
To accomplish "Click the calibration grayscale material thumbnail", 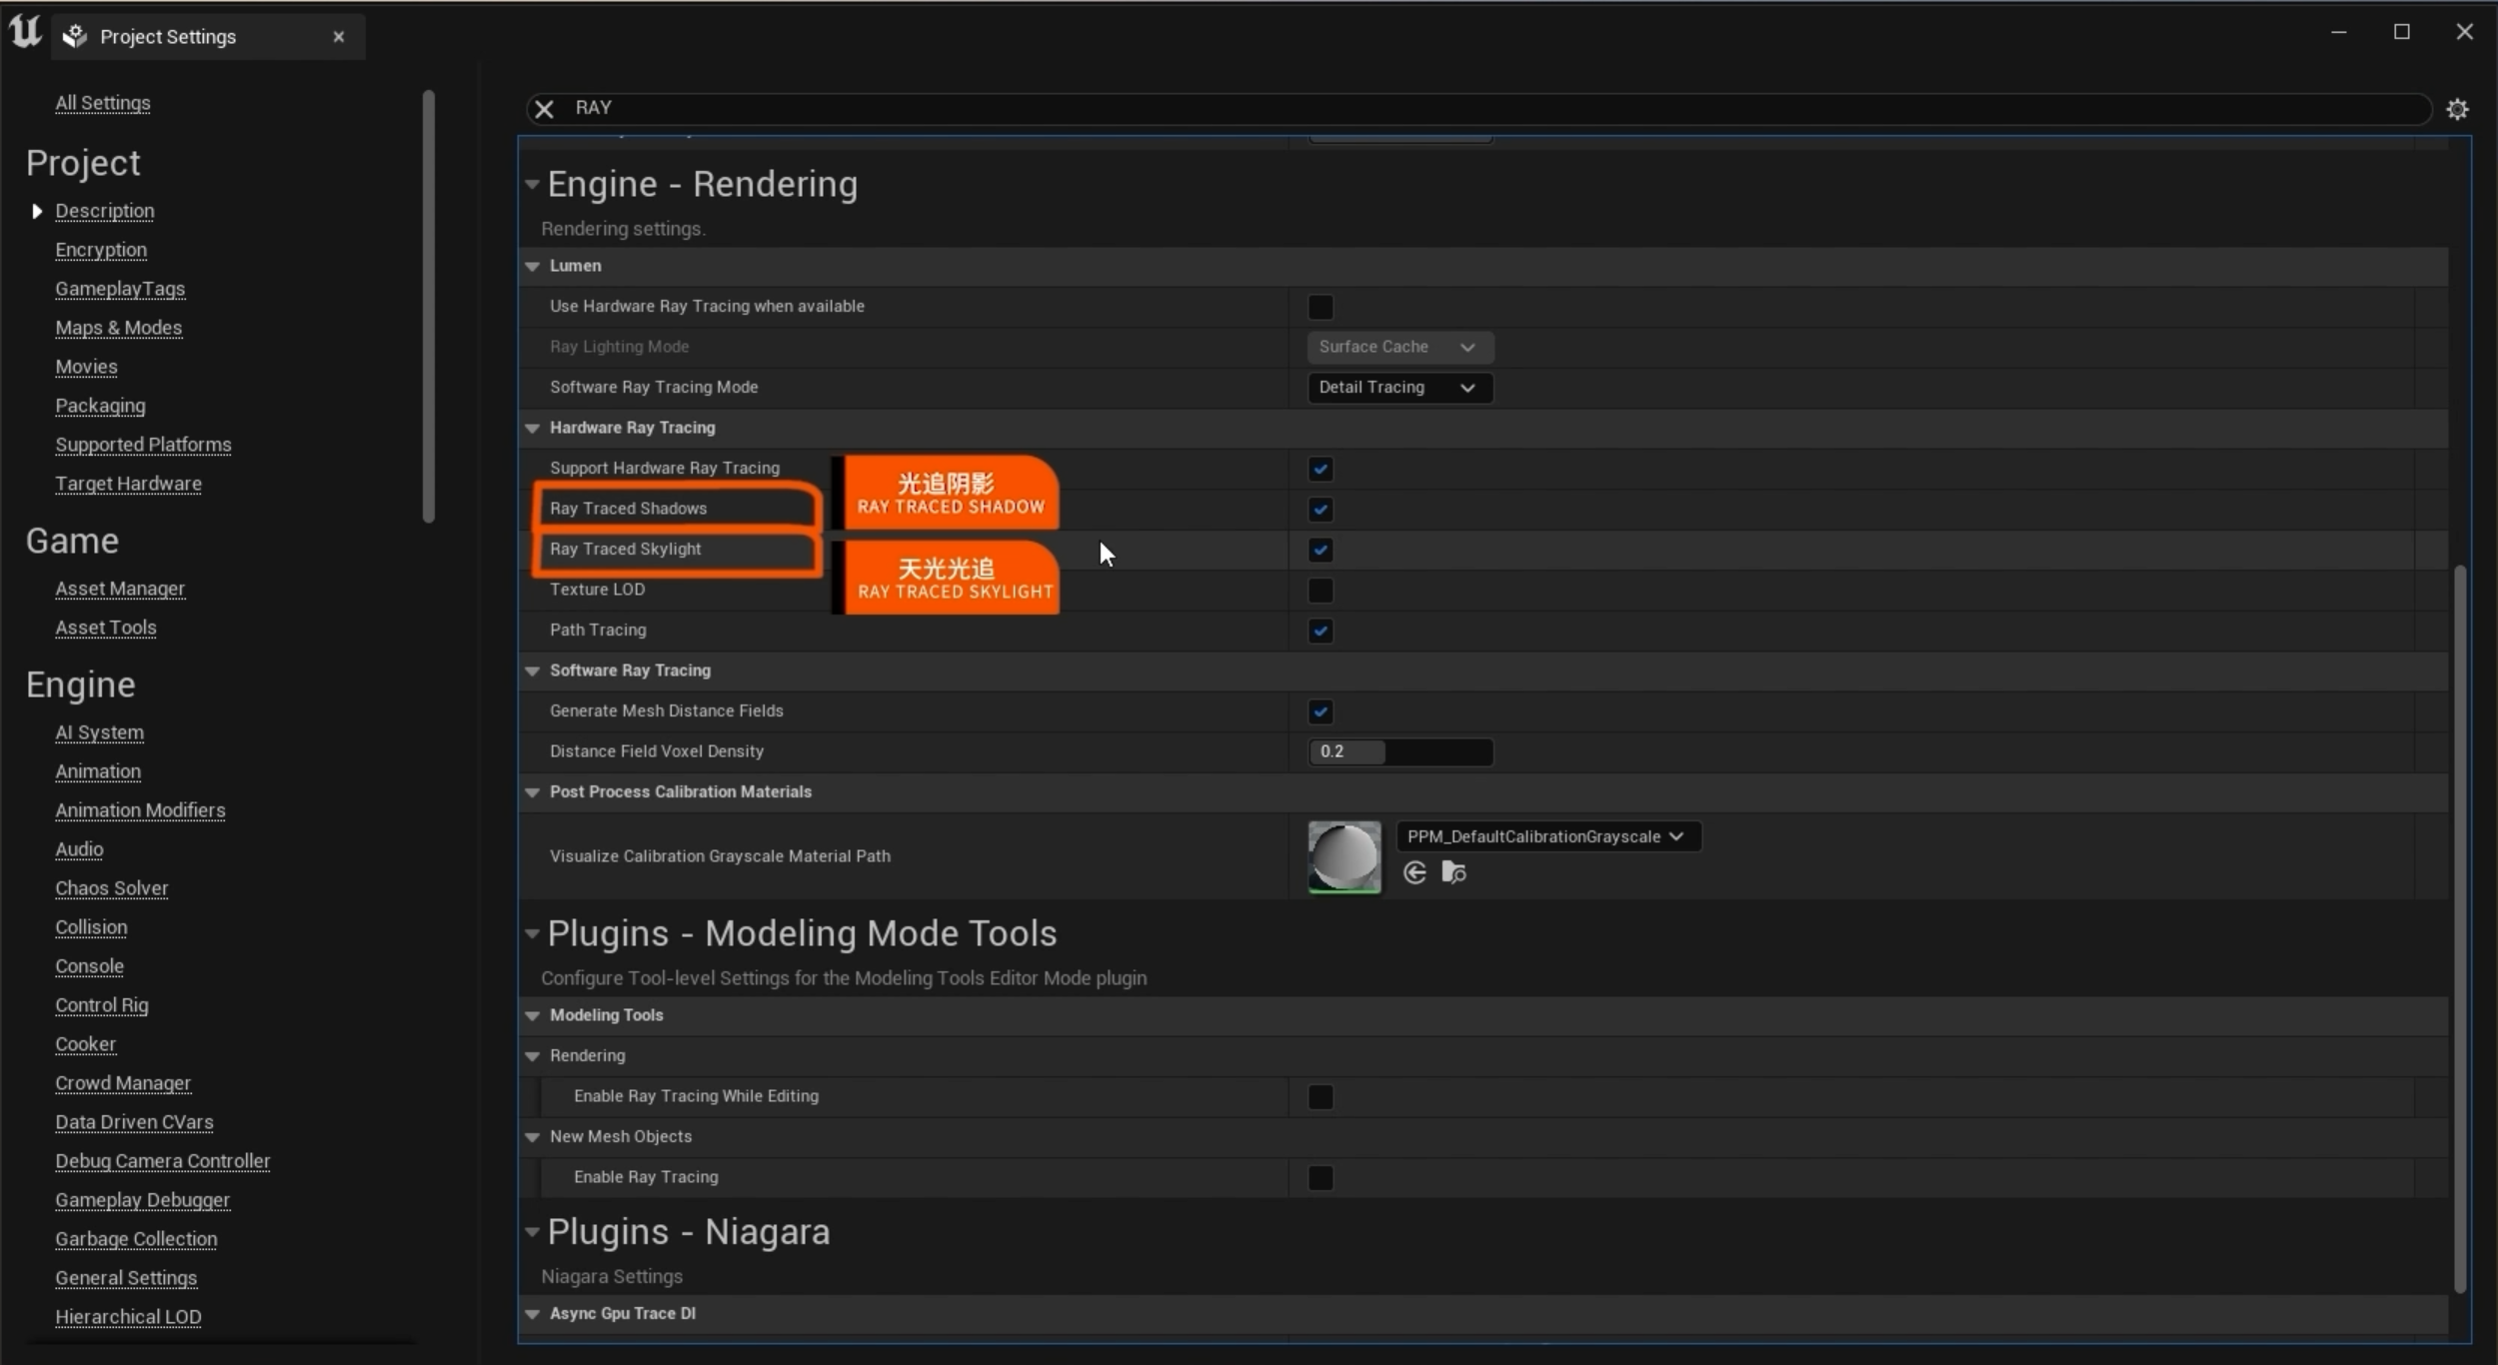I will [1343, 856].
